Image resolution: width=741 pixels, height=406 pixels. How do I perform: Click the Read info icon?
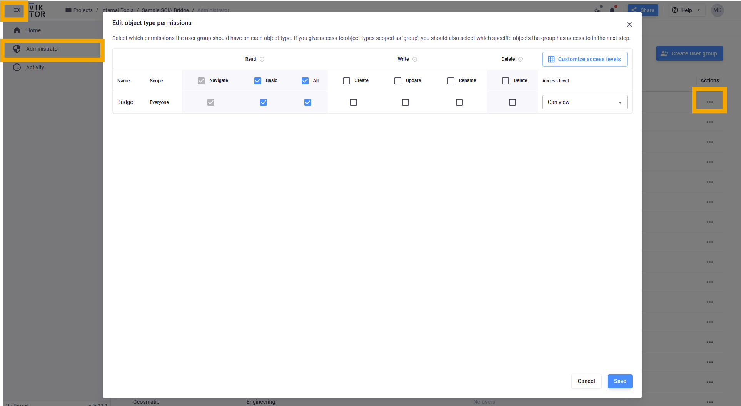pos(262,59)
